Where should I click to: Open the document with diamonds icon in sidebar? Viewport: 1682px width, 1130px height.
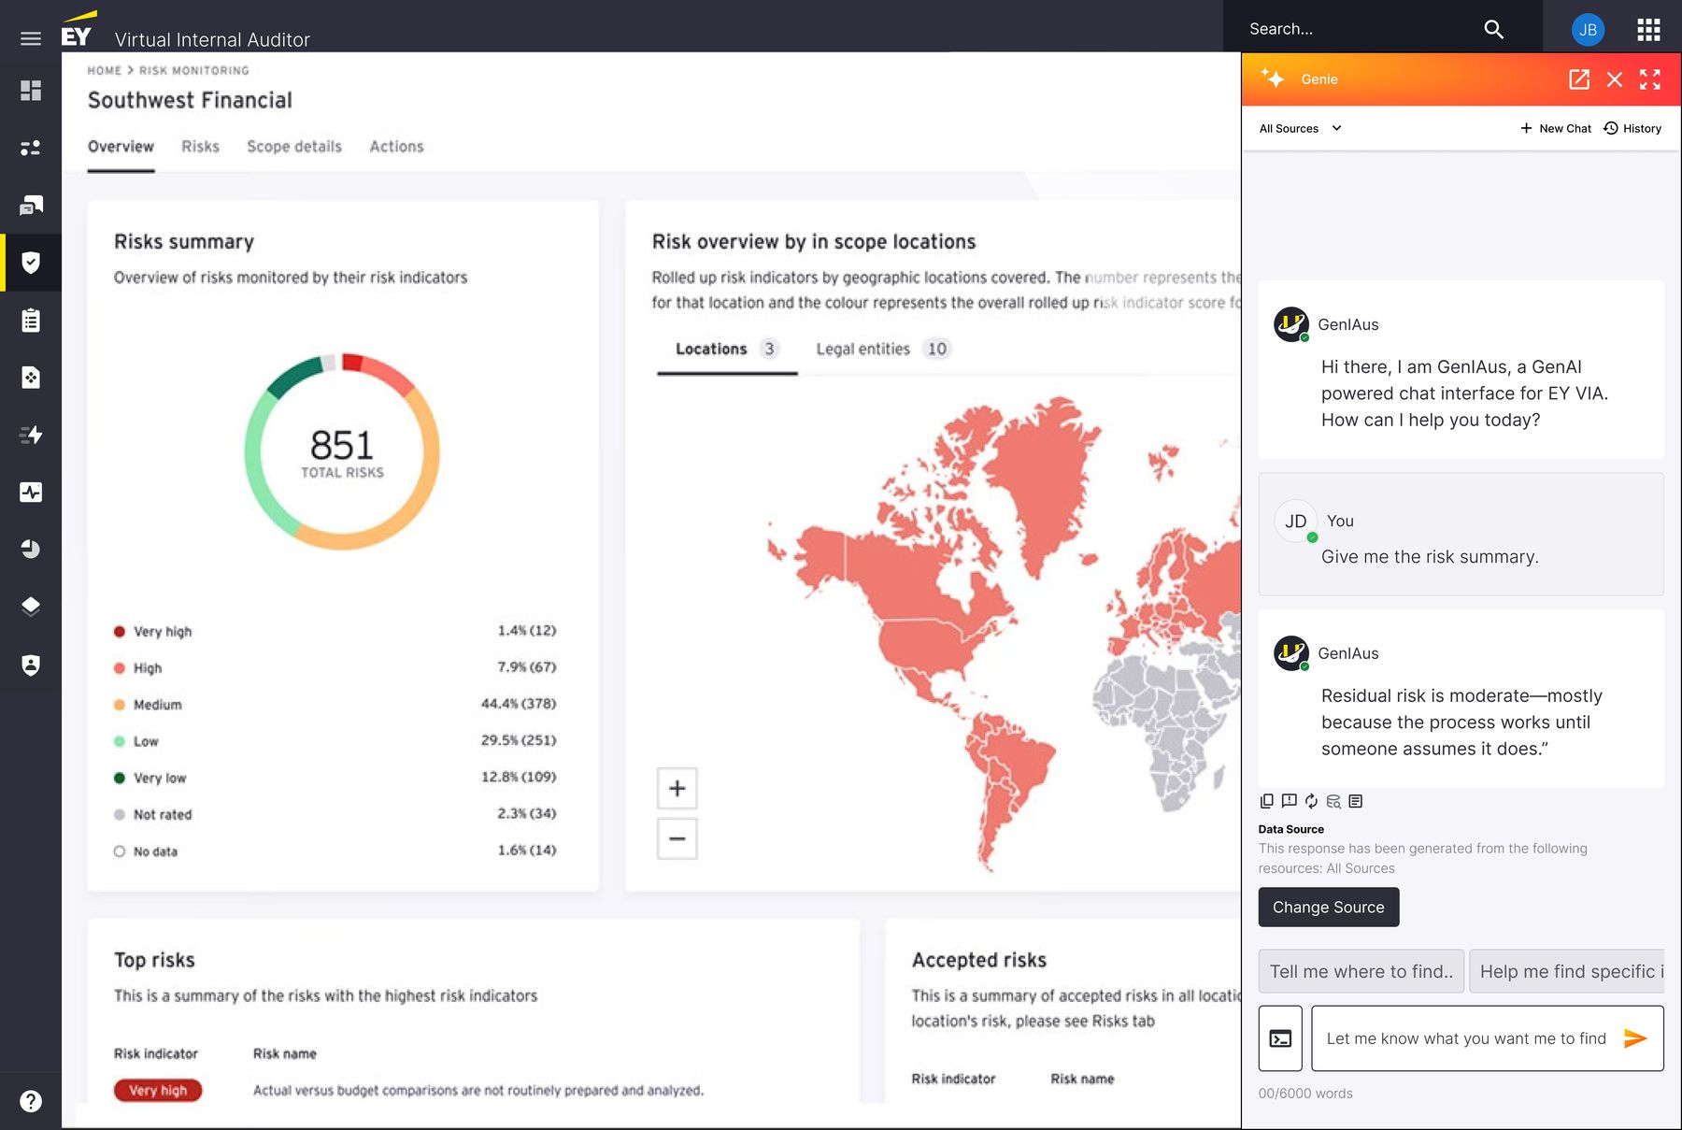click(x=31, y=378)
